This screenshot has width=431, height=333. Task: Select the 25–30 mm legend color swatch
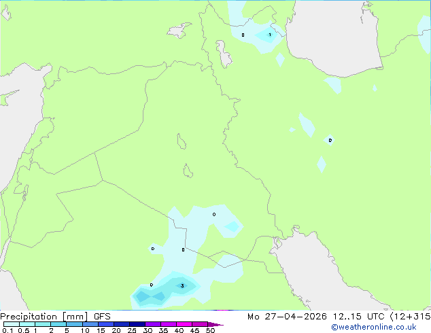[137, 324]
